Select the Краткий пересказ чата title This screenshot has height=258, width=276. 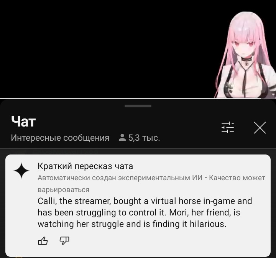tap(85, 166)
